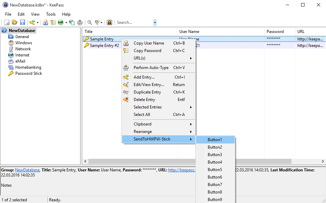Open the Edit menu
This screenshot has width=326, height=203.
tap(21, 14)
